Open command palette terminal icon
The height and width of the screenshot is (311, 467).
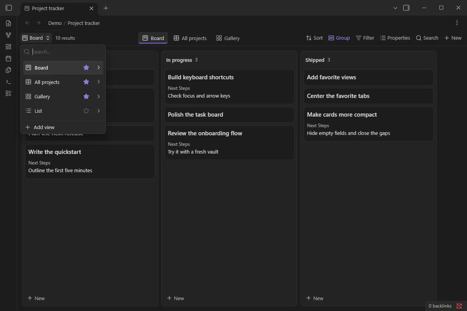pyautogui.click(x=9, y=82)
